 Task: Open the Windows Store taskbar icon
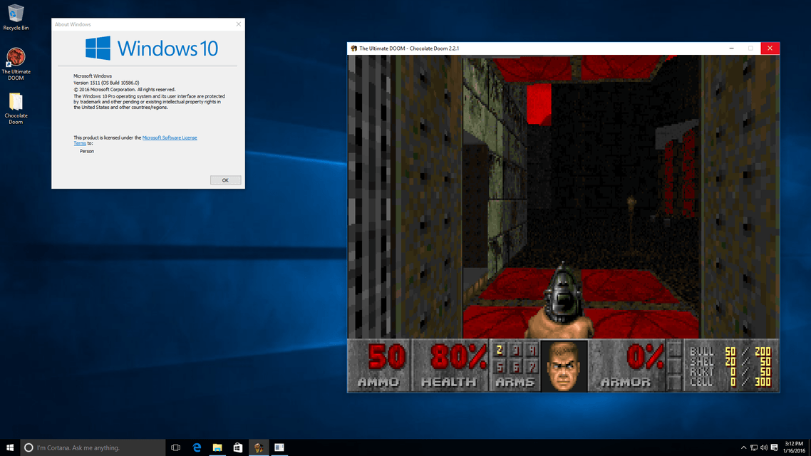[238, 447]
